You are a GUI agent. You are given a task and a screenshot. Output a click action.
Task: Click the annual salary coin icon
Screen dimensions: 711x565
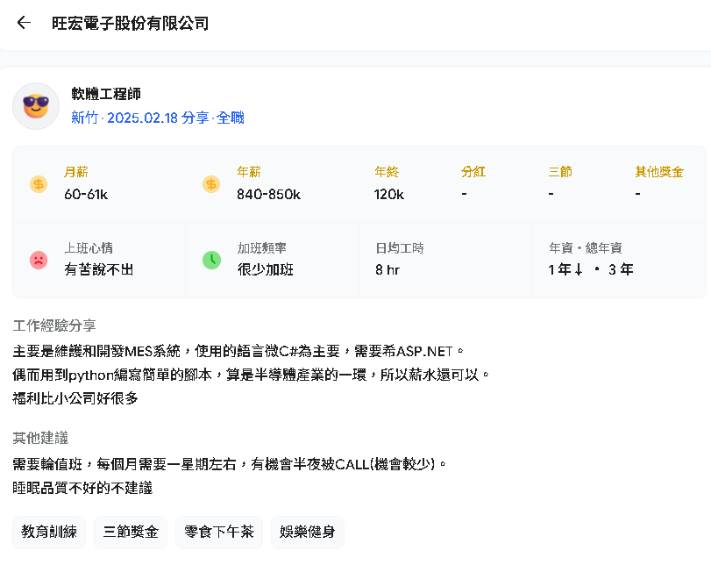(x=211, y=184)
